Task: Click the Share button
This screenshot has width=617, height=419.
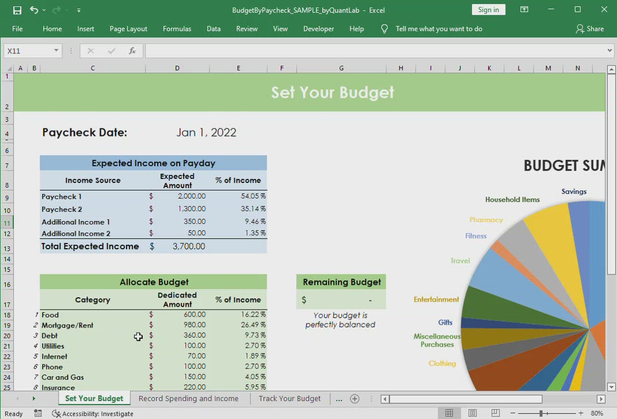Action: 590,29
